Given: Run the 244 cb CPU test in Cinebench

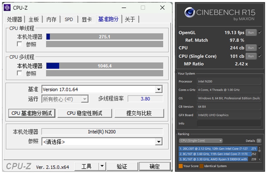Looking at the screenshot, I should click(x=251, y=48).
